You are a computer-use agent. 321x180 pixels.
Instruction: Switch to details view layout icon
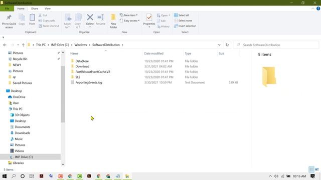click(x=311, y=169)
